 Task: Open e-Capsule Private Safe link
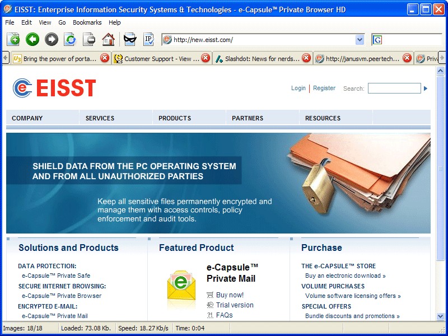point(56,276)
